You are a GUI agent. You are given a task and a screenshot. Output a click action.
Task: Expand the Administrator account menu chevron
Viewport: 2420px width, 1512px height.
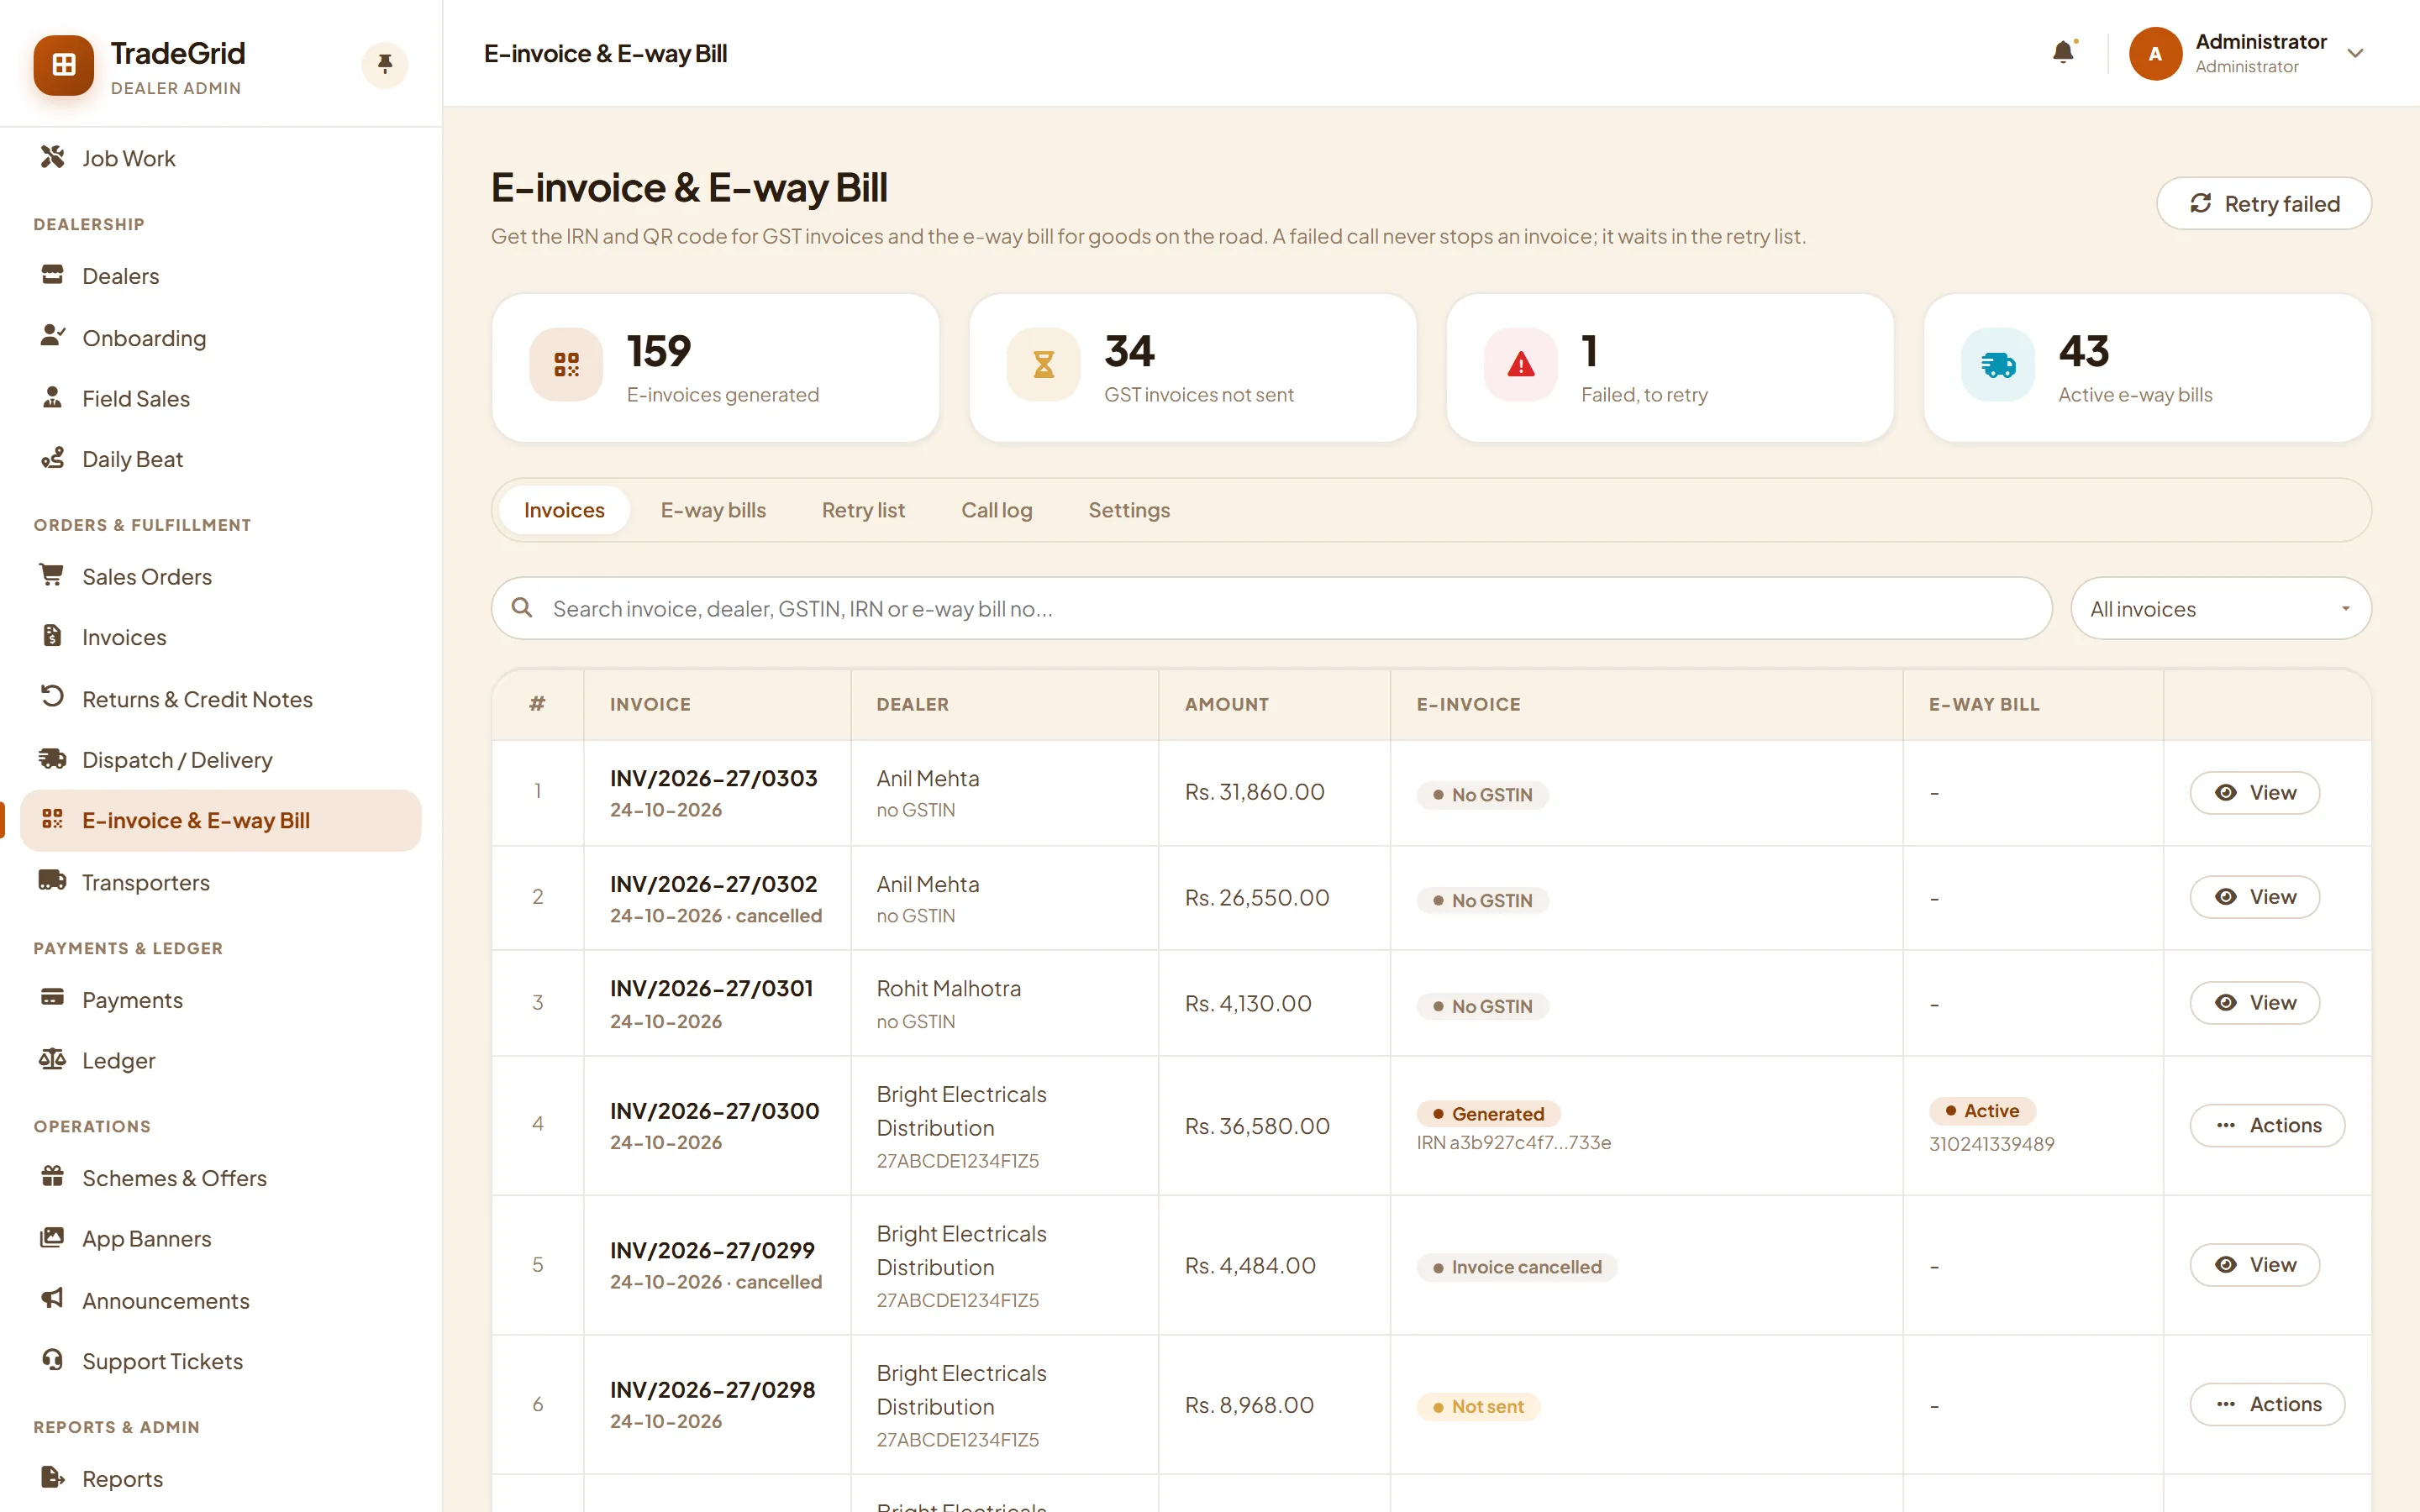point(2355,53)
